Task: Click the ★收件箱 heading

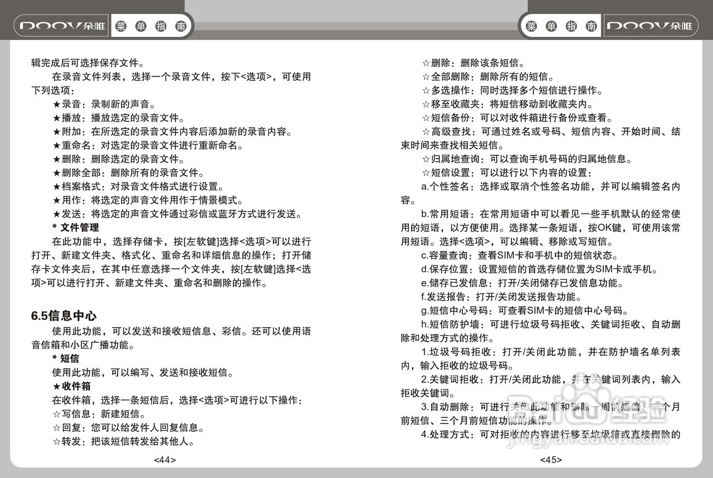Action: pos(71,386)
